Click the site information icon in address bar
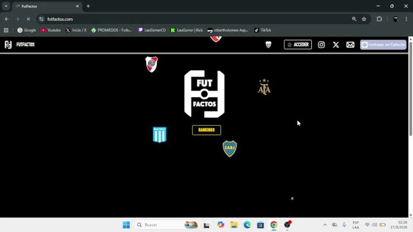The height and width of the screenshot is (232, 413). (x=41, y=19)
